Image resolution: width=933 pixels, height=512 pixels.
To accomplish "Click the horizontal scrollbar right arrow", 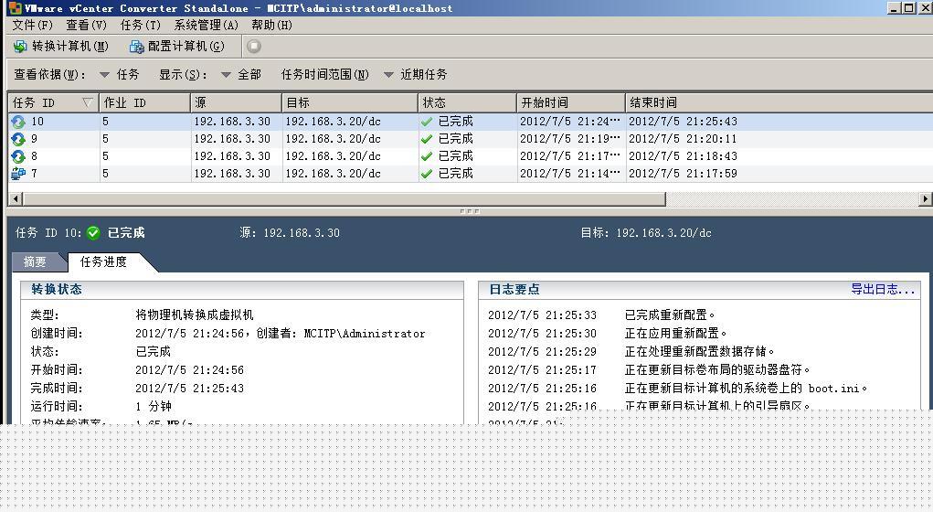I will pyautogui.click(x=926, y=198).
